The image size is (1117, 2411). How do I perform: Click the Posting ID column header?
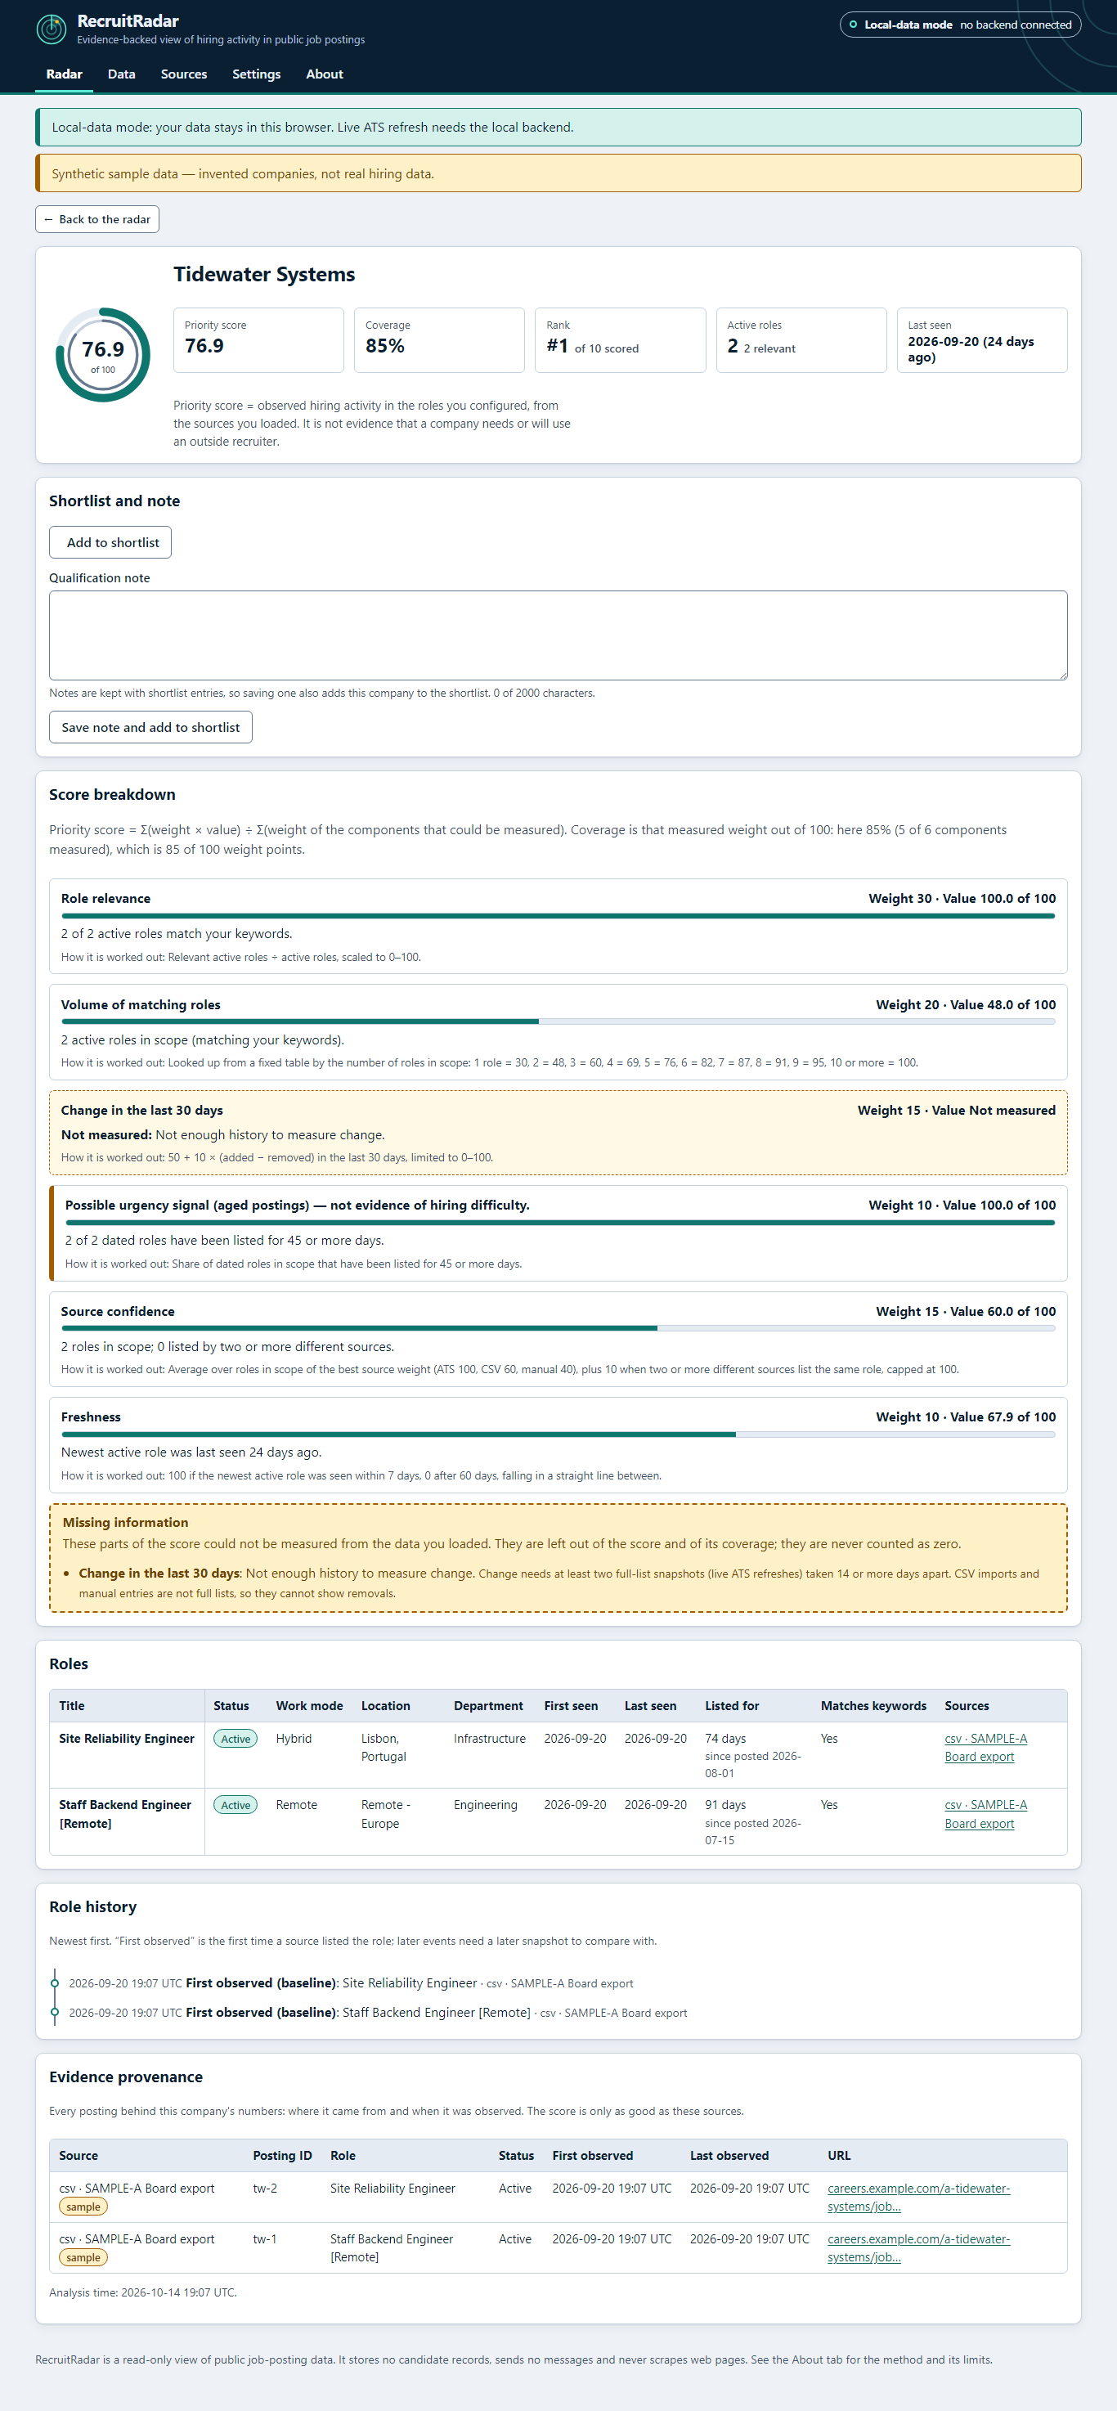click(283, 2156)
